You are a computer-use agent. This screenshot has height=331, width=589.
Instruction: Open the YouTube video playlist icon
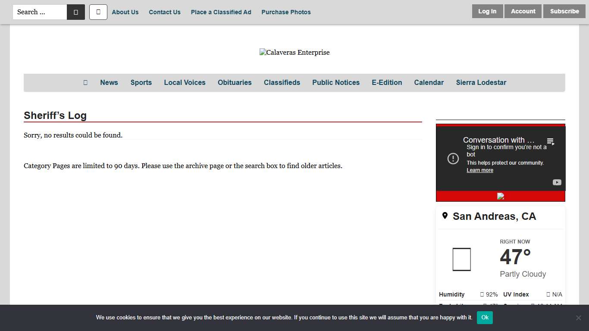click(x=551, y=141)
